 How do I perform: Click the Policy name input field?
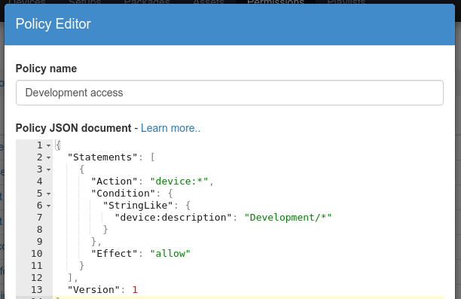pyautogui.click(x=229, y=93)
